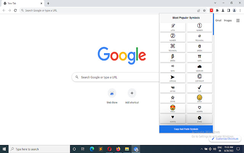Click the Google search box
This screenshot has height=153, width=244.
click(x=116, y=77)
